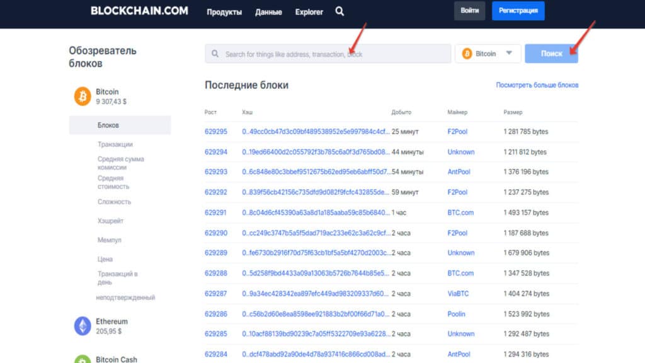645x363 pixels.
Task: Open Unknown miner for block 629294
Action: click(461, 152)
